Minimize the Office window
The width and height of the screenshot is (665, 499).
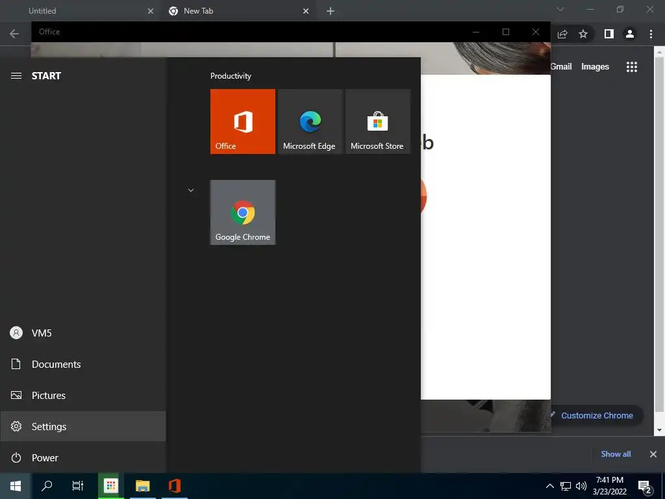(x=476, y=32)
